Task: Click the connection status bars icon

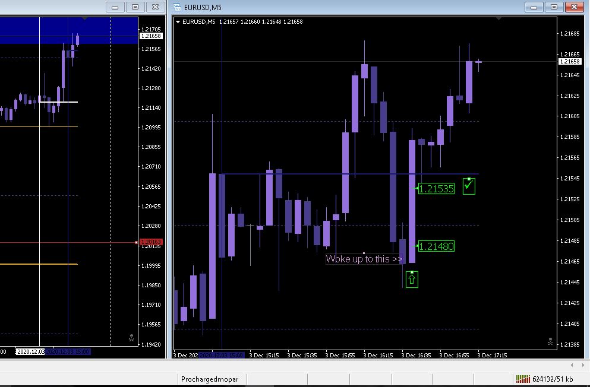Action: click(523, 379)
